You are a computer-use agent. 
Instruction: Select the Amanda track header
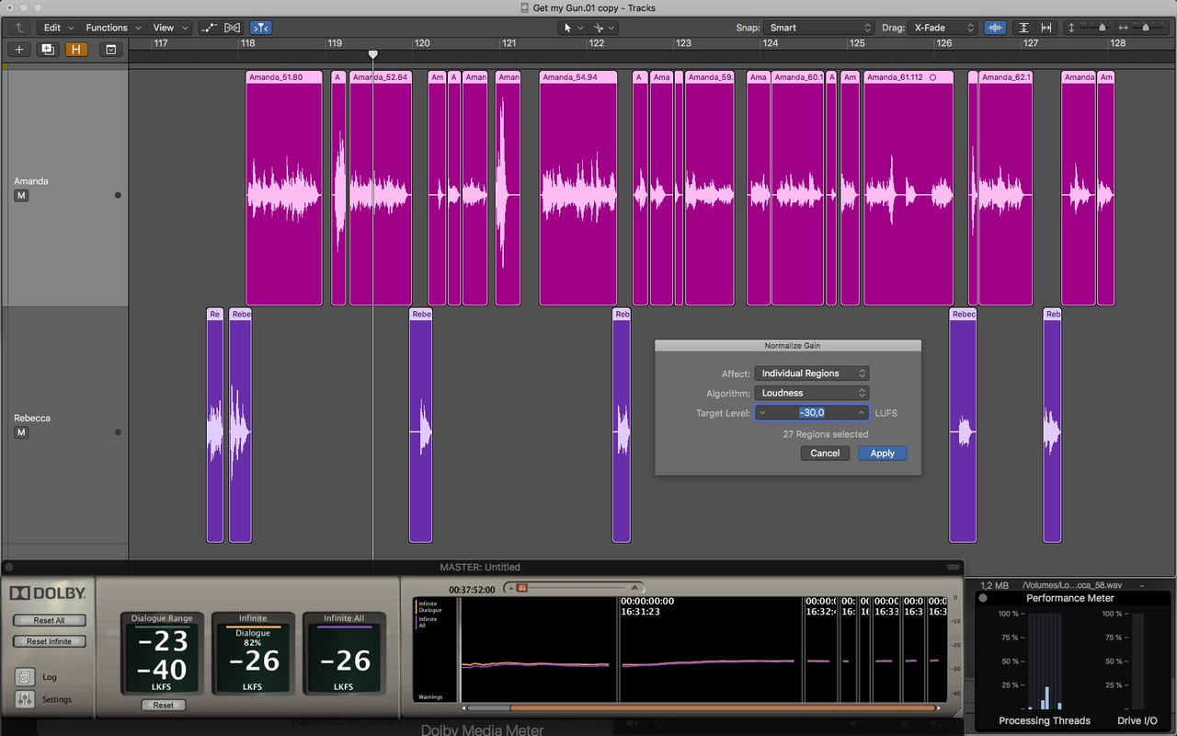pyautogui.click(x=64, y=188)
